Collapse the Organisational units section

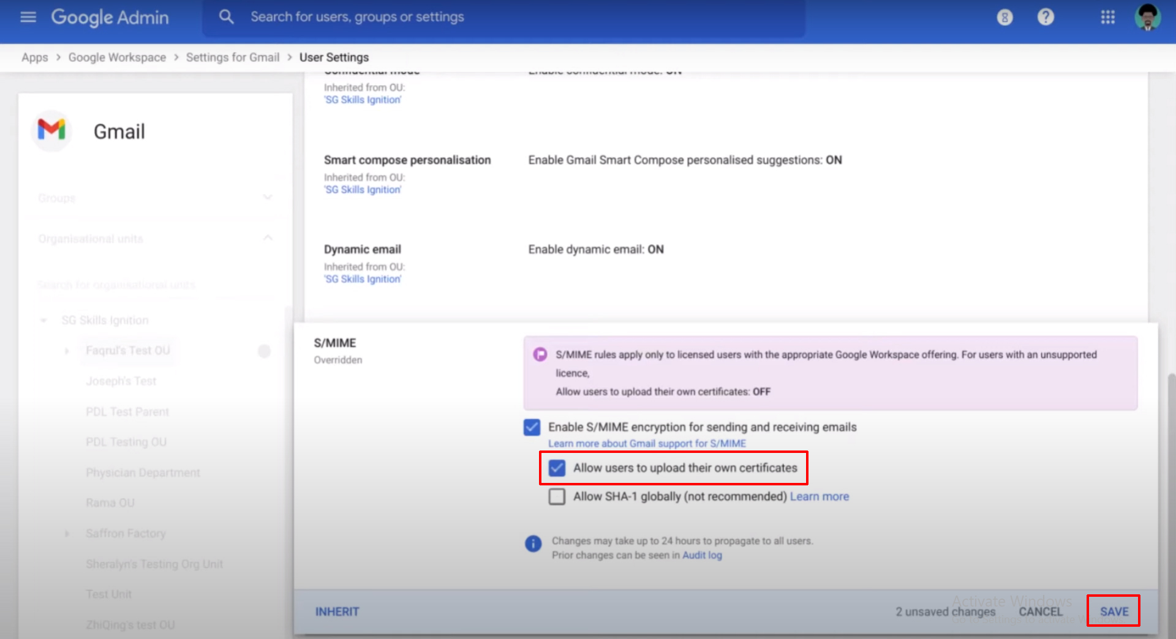coord(267,238)
